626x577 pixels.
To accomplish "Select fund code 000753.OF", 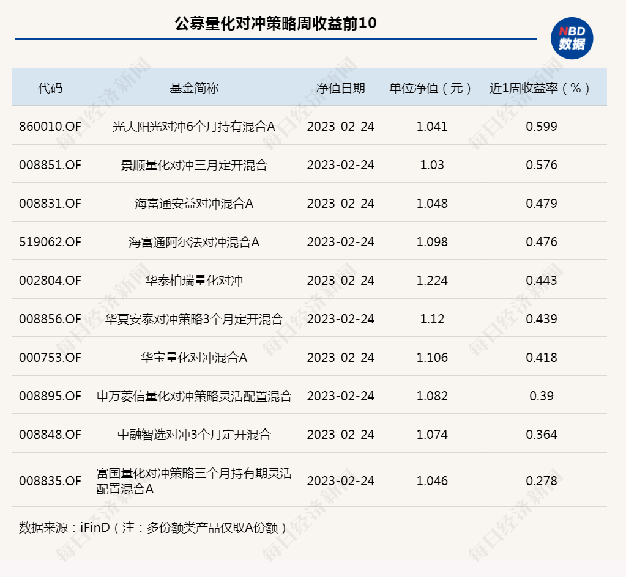I will click(x=50, y=358).
